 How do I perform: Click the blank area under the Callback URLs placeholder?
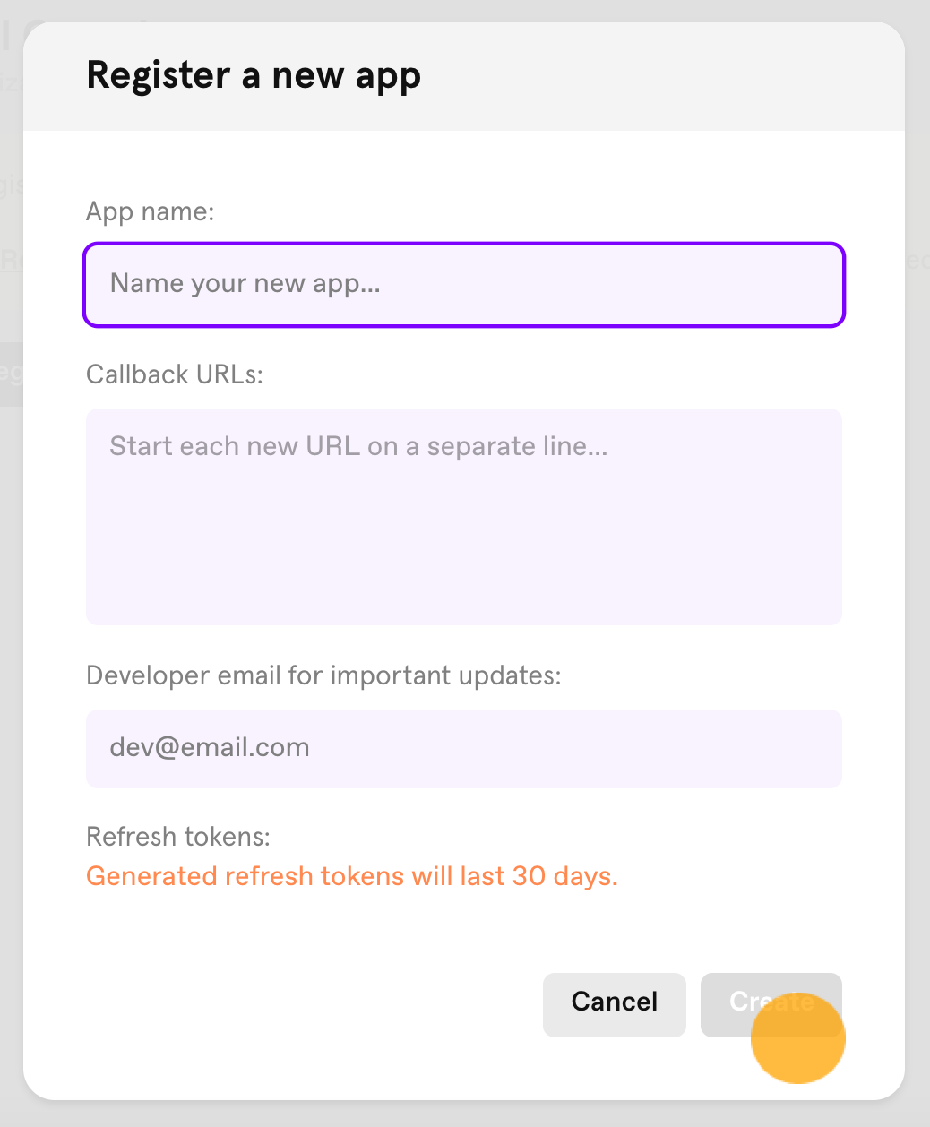tap(464, 546)
